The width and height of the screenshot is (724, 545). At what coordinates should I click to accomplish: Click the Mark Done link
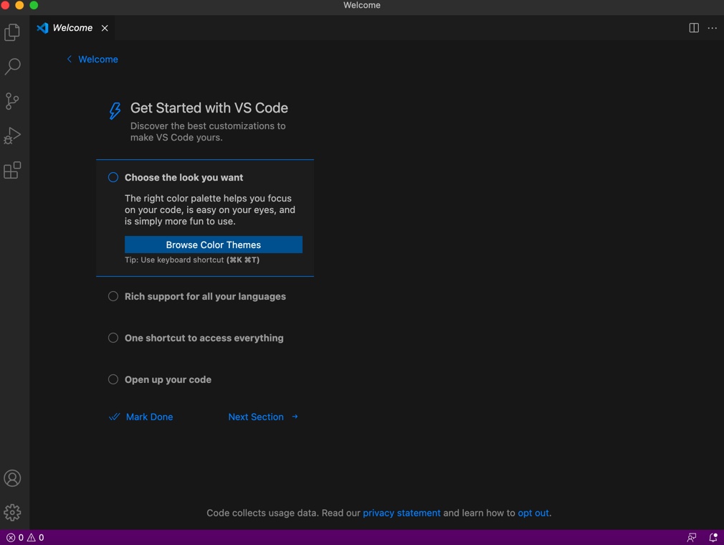[150, 417]
